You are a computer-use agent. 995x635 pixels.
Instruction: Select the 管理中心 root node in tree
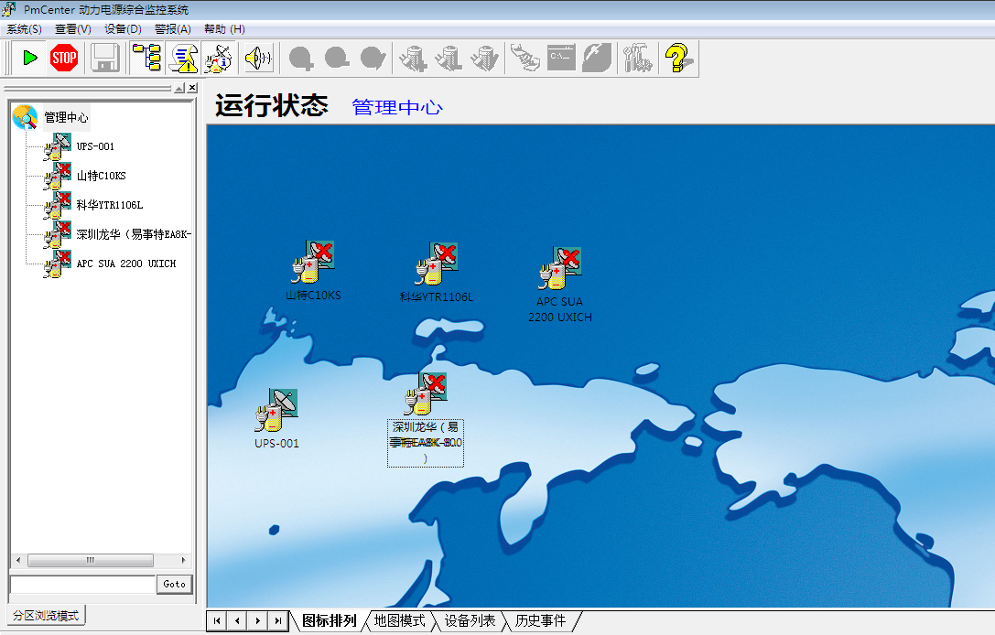point(66,117)
